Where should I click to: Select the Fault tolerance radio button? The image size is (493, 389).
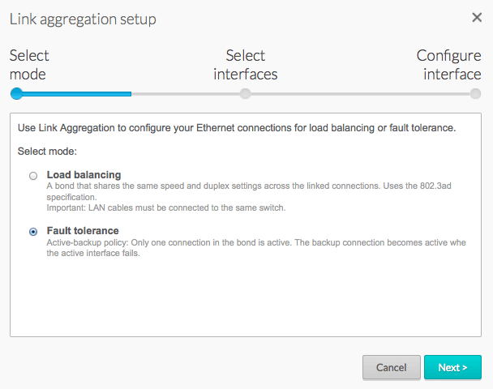click(x=33, y=231)
